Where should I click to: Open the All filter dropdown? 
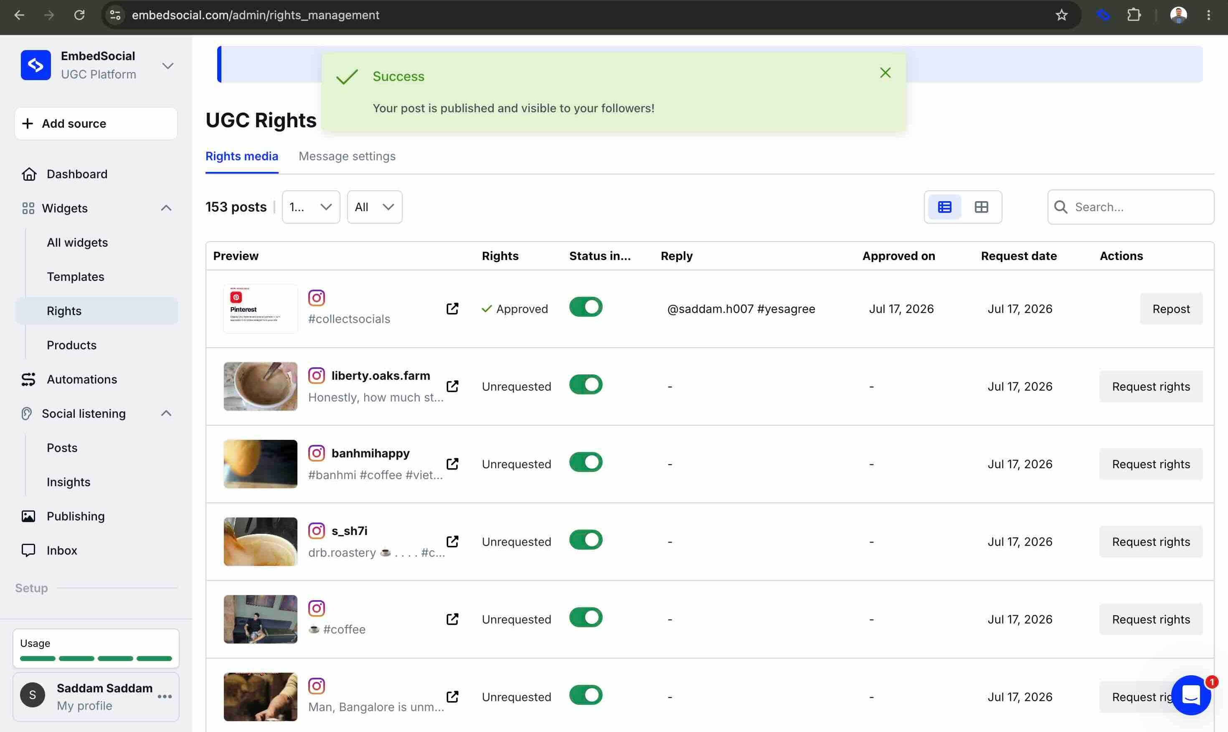click(x=375, y=207)
